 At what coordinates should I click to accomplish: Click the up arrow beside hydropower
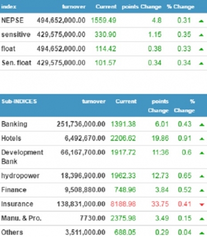pyautogui.click(x=202, y=176)
